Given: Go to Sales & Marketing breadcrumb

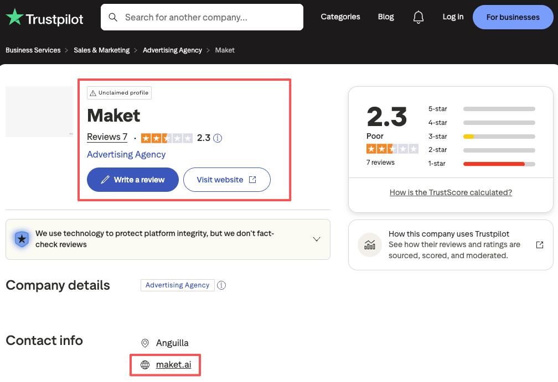Looking at the screenshot, I should tap(102, 50).
